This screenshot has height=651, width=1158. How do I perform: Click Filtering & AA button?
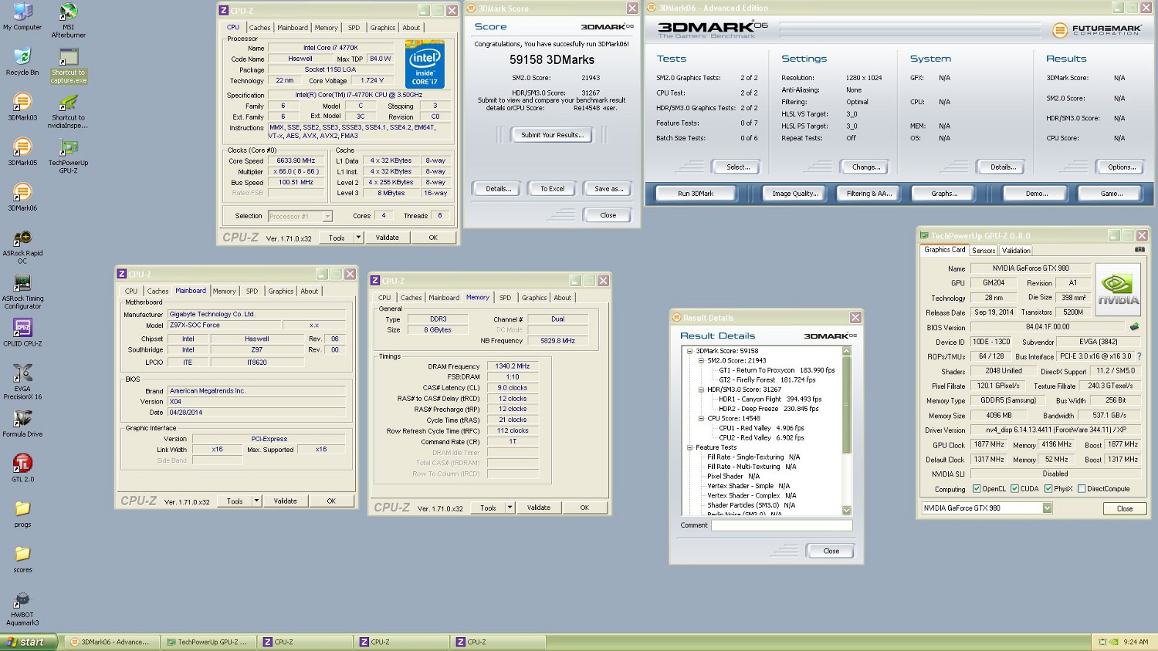[868, 194]
